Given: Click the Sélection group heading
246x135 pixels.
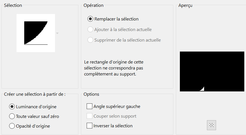Looking at the screenshot, I should pyautogui.click(x=13, y=5).
